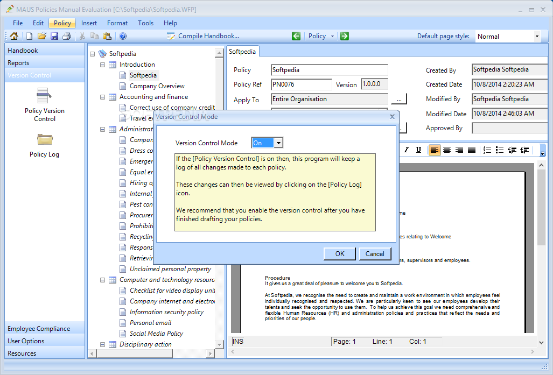The image size is (553, 375).
Task: Insert a bulleted list
Action: (499, 150)
